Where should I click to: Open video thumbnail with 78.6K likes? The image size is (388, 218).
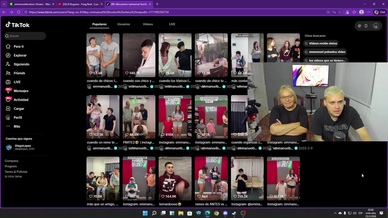(x=175, y=55)
